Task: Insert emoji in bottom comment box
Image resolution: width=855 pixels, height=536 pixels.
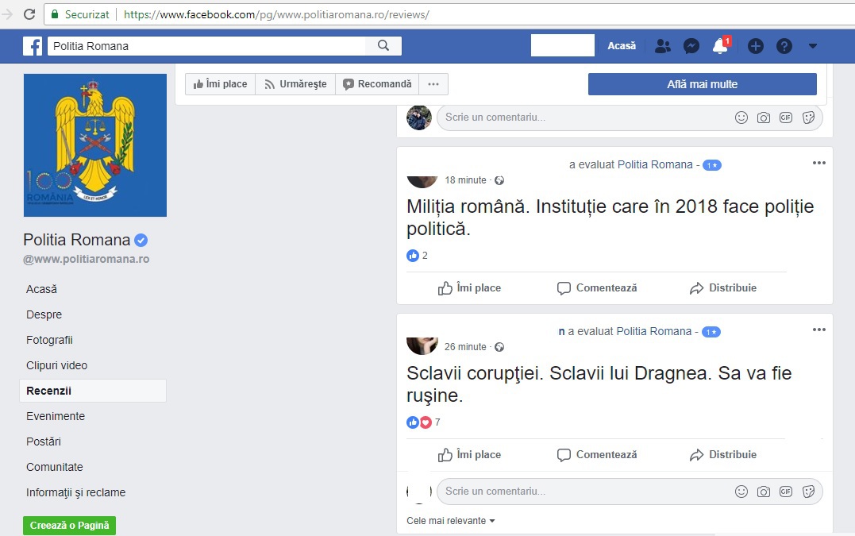Action: coord(741,492)
